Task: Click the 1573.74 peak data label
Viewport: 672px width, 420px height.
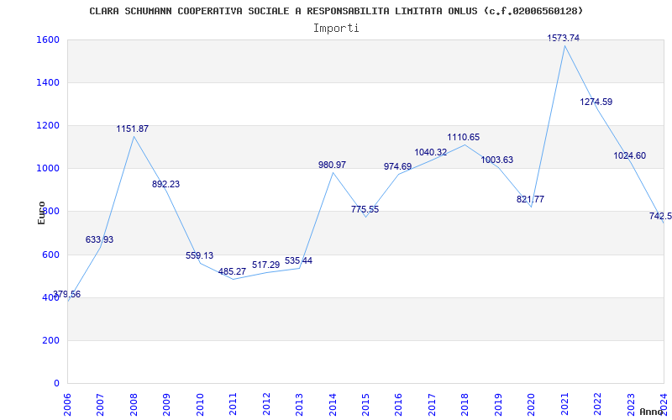Action: pos(563,38)
